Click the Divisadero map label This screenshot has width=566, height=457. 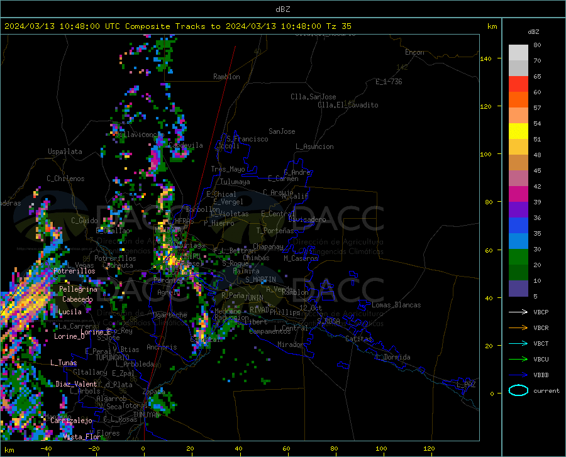pyautogui.click(x=307, y=219)
